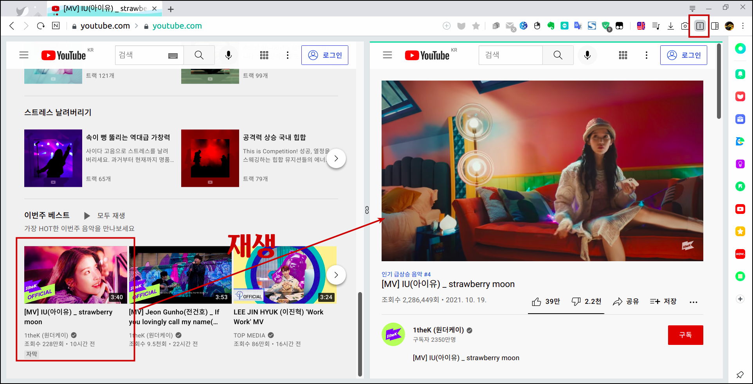
Task: Open the red NOW sidebar icon
Action: [x=740, y=254]
